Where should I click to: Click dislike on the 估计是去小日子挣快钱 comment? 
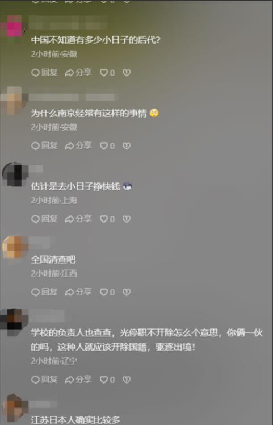tap(127, 219)
